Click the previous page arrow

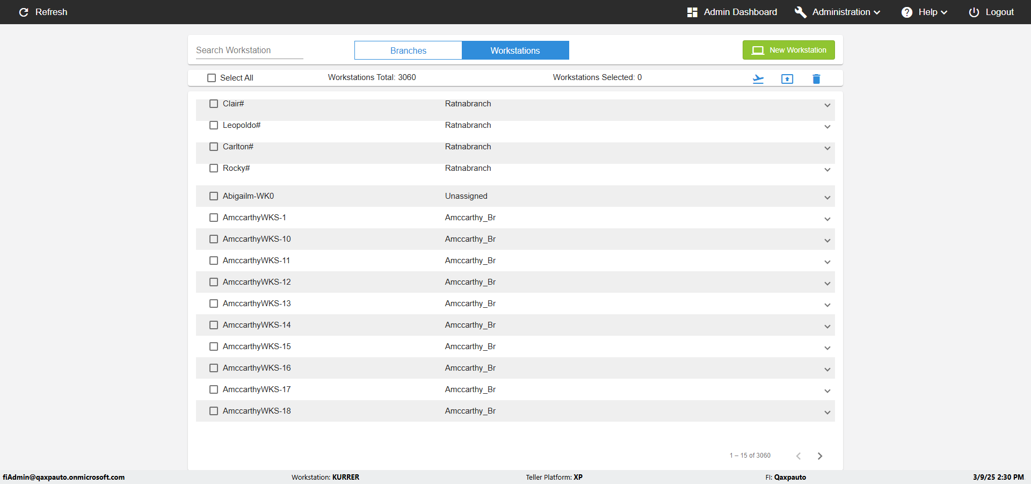pos(798,456)
